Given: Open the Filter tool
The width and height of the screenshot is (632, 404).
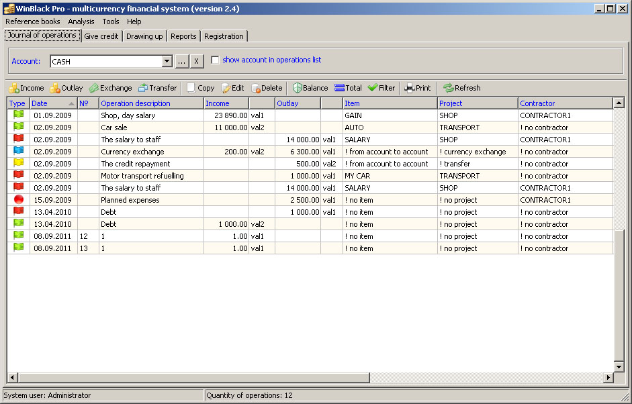Looking at the screenshot, I should pos(381,88).
